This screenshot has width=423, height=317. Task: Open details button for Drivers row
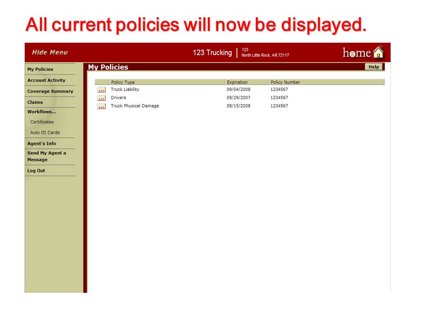[x=101, y=98]
